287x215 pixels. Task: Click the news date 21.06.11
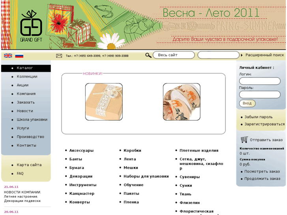[x=11, y=187]
